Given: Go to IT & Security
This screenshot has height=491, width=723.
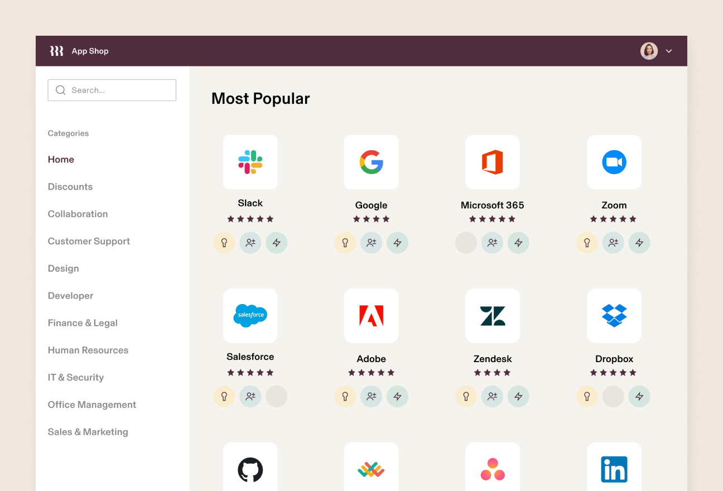Looking at the screenshot, I should coord(76,377).
